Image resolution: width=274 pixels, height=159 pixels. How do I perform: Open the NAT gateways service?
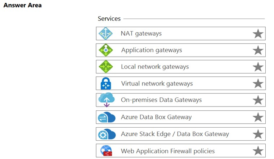pyautogui.click(x=141, y=34)
